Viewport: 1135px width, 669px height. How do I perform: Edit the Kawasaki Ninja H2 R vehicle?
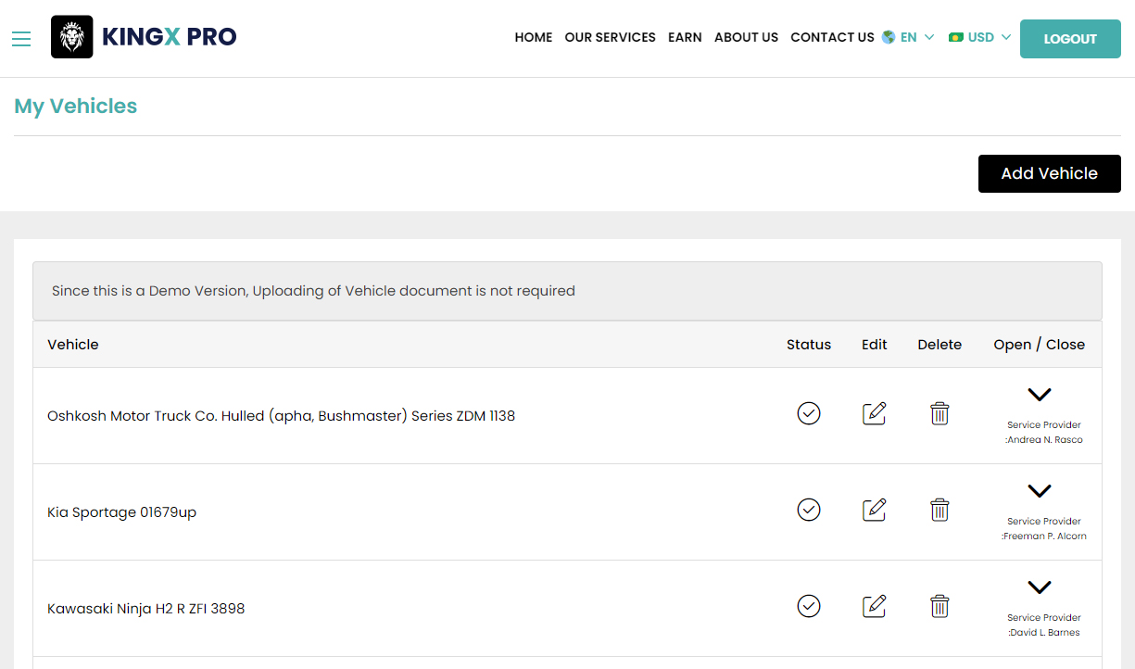point(875,606)
